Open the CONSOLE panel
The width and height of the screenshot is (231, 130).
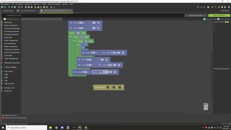click(225, 11)
